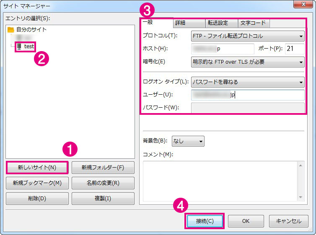Click the ユーザー text field
The width and height of the screenshot is (316, 235).
pos(248,95)
